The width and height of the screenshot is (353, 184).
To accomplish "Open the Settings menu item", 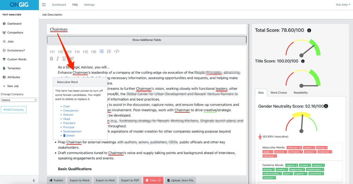I will click(x=89, y=5).
